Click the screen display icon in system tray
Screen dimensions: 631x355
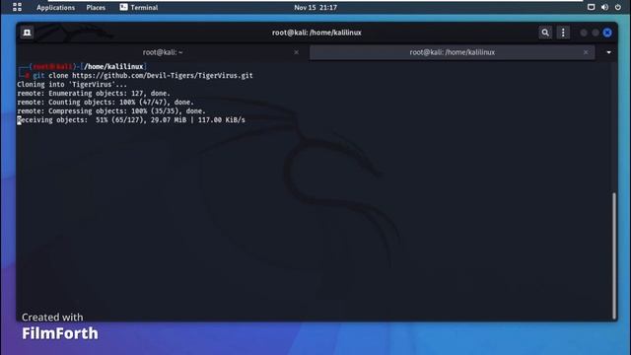591,7
